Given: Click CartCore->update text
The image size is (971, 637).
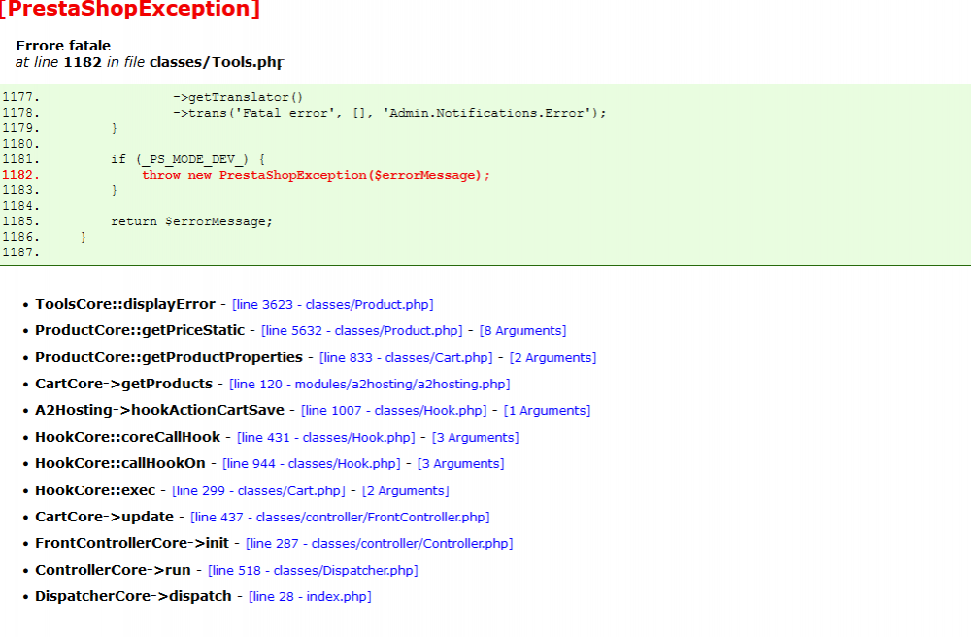Looking at the screenshot, I should coord(104,517).
